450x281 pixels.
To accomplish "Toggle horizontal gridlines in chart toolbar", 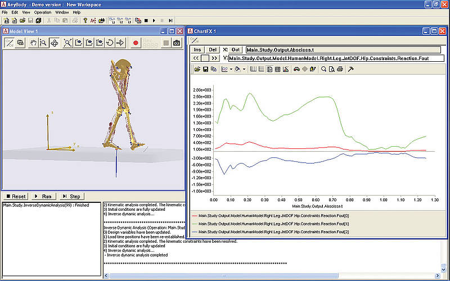I will pyautogui.click(x=261, y=69).
